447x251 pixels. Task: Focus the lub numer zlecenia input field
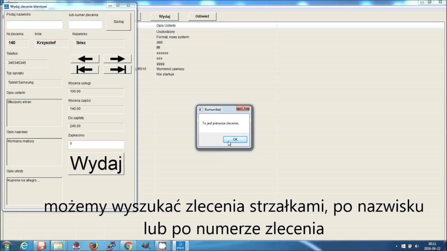point(86,25)
